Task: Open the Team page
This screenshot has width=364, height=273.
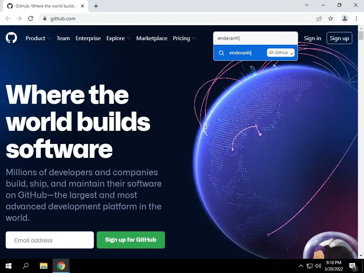Action: pyautogui.click(x=63, y=38)
